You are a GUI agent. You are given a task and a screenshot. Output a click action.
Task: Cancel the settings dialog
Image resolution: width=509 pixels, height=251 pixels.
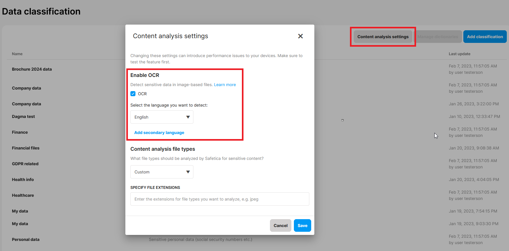pyautogui.click(x=280, y=225)
